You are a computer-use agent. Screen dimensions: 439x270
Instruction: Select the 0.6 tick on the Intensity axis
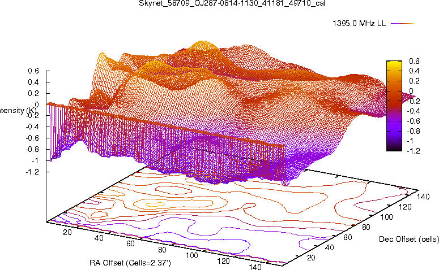(33, 71)
